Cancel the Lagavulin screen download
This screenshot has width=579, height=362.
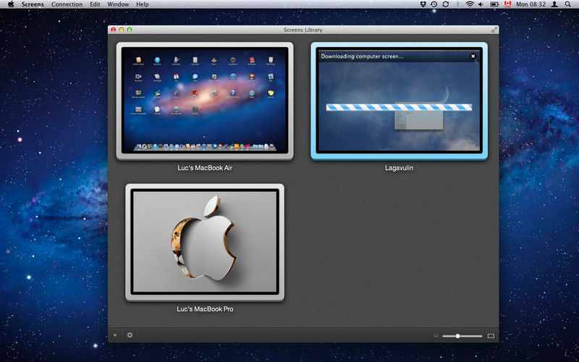473,56
